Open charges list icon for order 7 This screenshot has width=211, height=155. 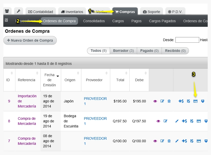tap(192, 141)
